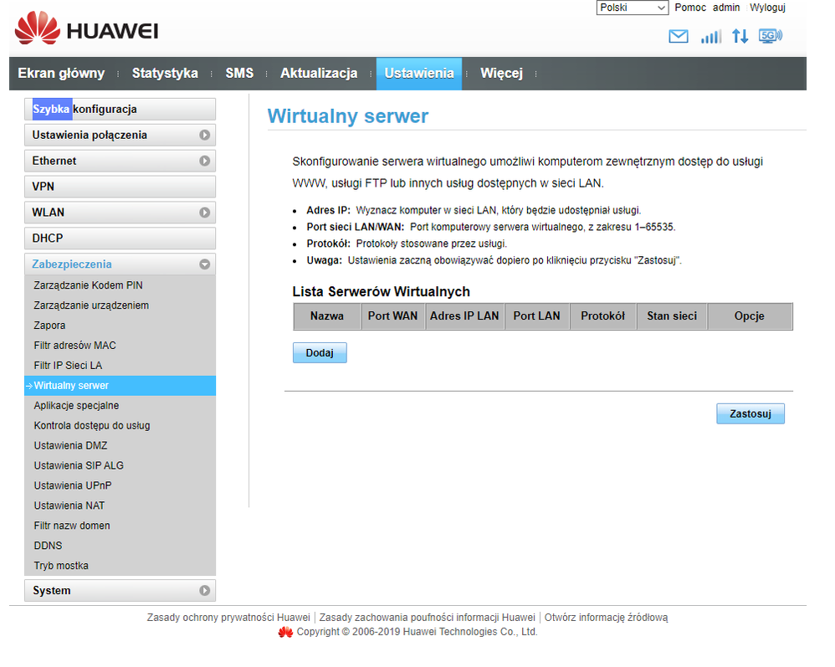Select the Ustawienia tab

pyautogui.click(x=419, y=74)
